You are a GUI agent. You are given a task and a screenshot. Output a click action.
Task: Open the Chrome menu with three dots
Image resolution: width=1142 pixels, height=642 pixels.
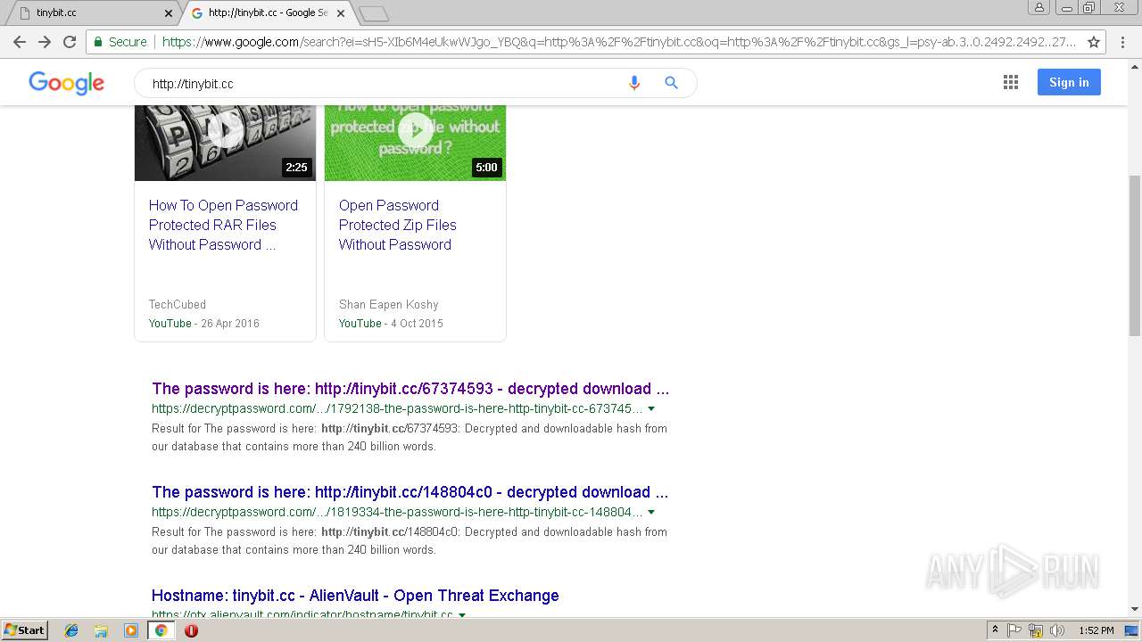coord(1124,42)
